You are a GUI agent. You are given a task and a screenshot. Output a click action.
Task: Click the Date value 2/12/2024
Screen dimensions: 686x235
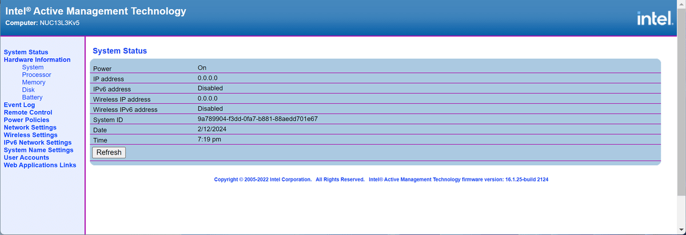point(212,129)
